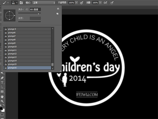Select the grunge16 brush preset
The width and height of the screenshot is (158, 119).
[x=27, y=68]
